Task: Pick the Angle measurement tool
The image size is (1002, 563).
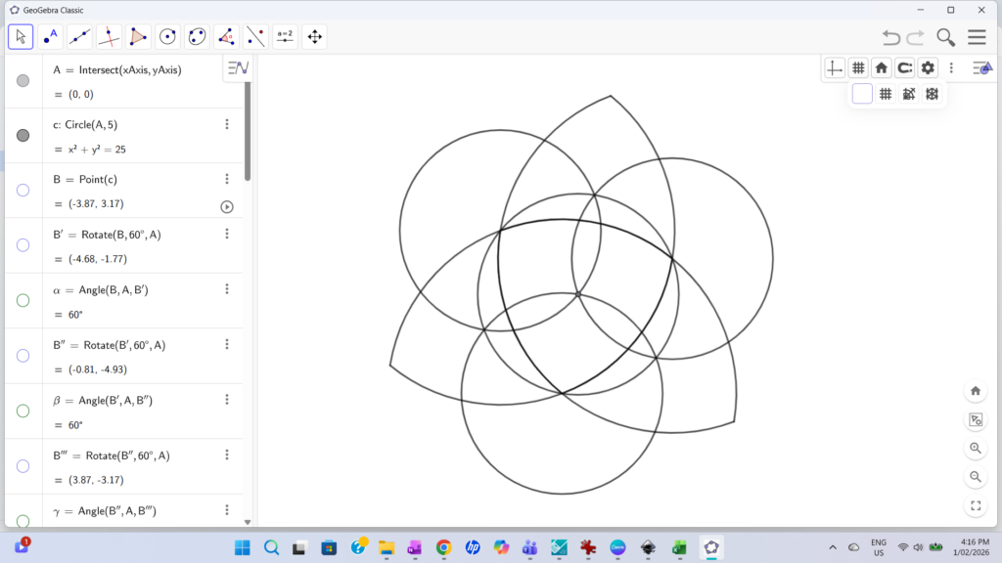Action: tap(226, 37)
